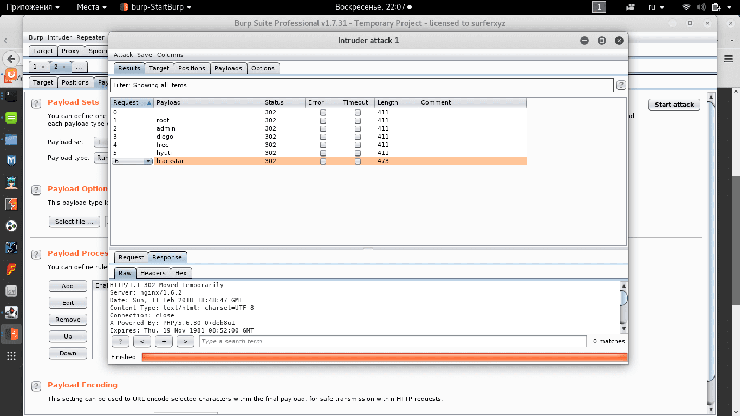Open the Приложения applications menu
This screenshot has width=740, height=416.
(x=33, y=7)
